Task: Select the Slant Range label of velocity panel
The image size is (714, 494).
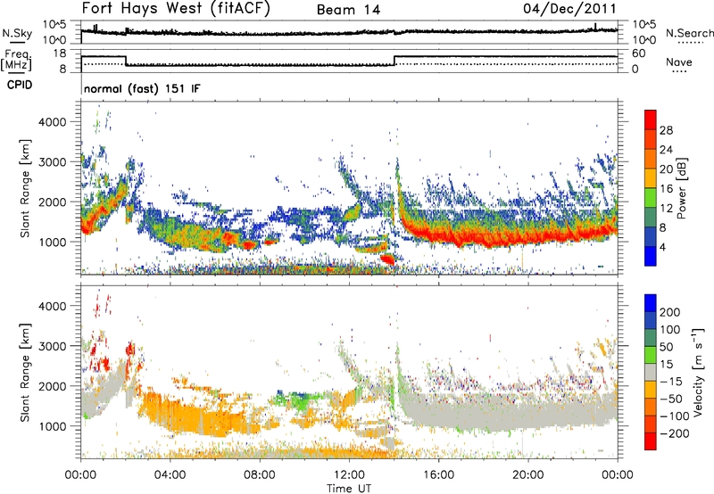Action: 25,373
